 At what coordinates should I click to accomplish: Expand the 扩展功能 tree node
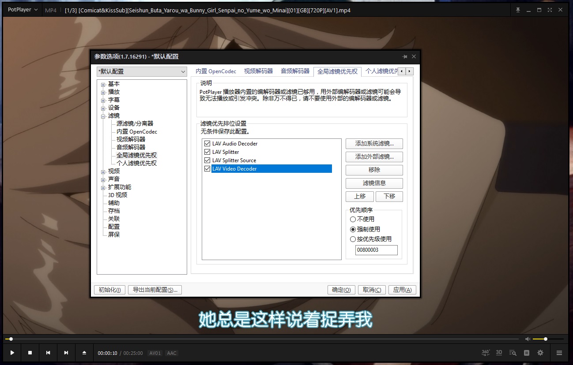[x=103, y=187]
